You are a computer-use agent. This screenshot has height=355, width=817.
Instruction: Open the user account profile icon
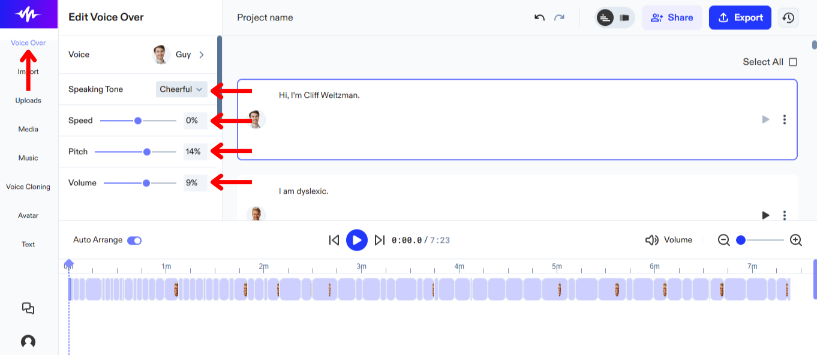point(28,342)
